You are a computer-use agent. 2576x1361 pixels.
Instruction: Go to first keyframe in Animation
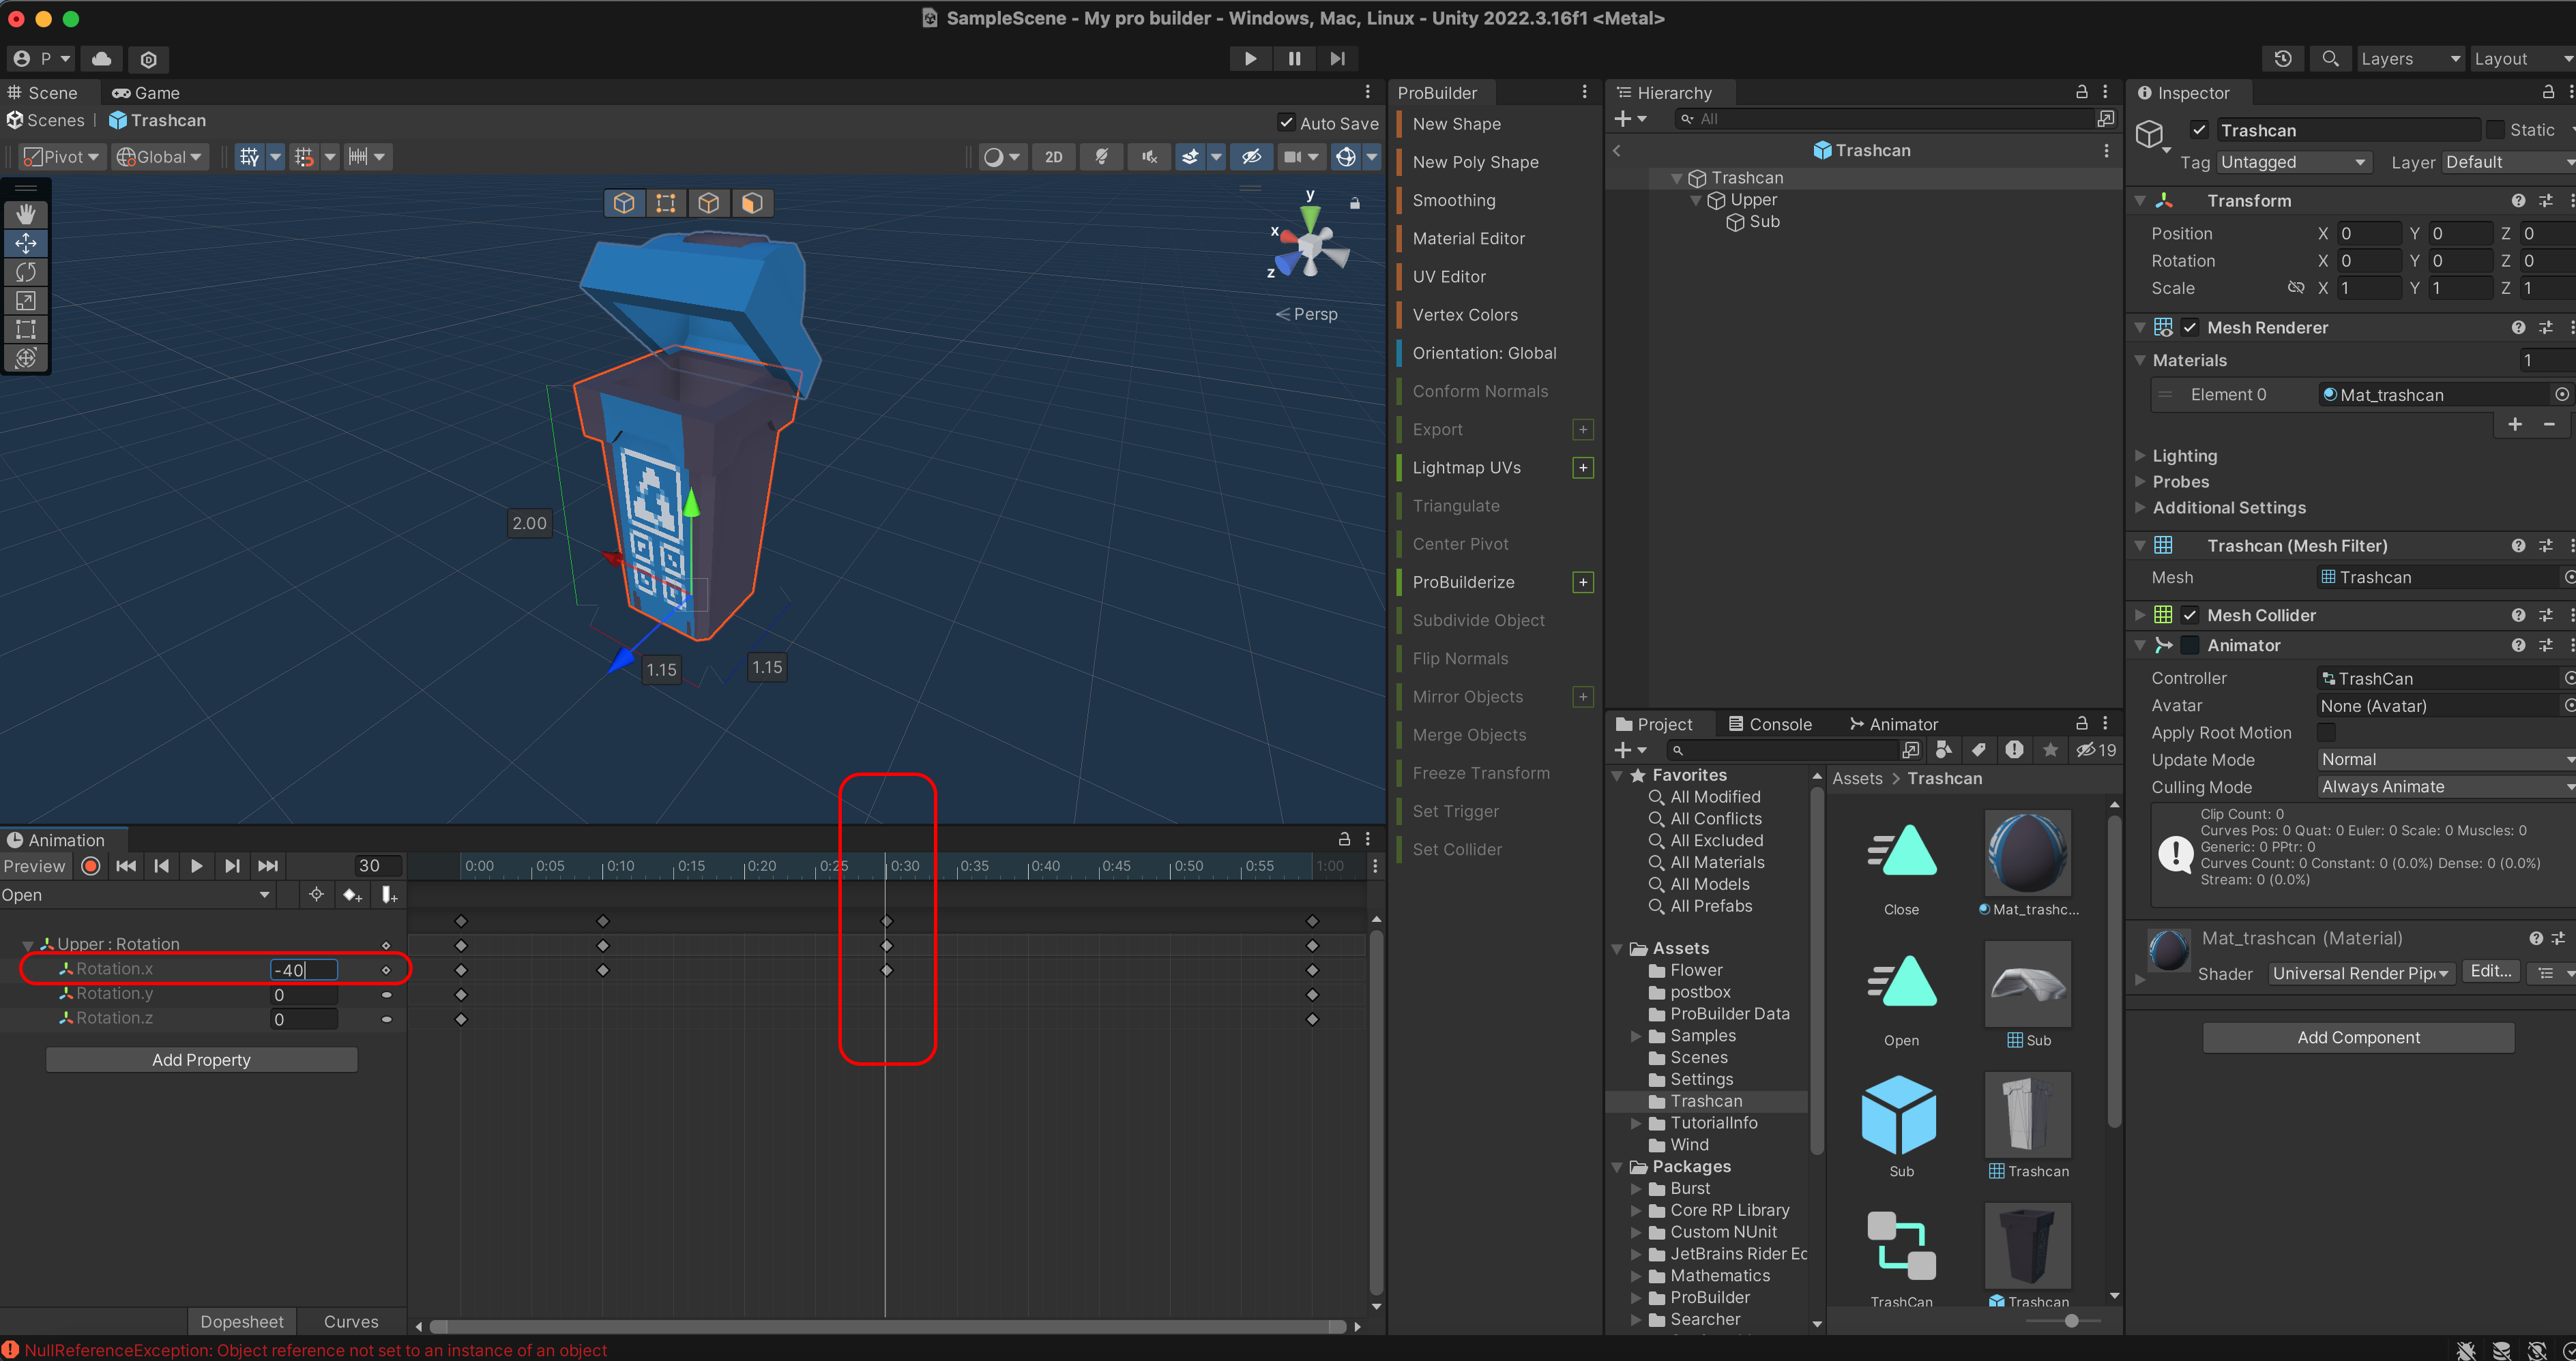click(126, 867)
